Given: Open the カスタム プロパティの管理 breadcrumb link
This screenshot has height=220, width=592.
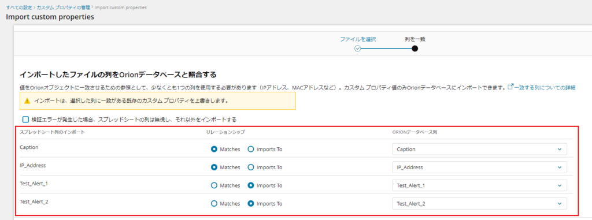Looking at the screenshot, I should (x=63, y=7).
